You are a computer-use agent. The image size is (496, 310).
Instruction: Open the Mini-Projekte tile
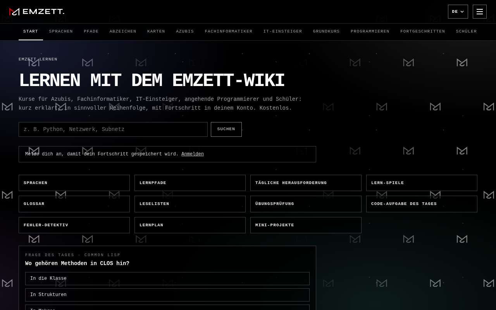pyautogui.click(x=306, y=225)
